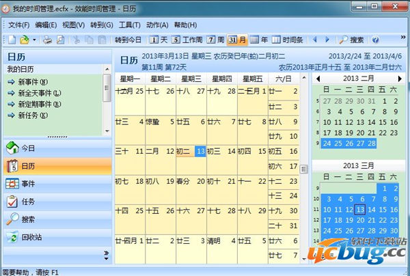410x276 pixels.
Task: Select the 二十 31 Sunday cell
Action: coord(284,226)
